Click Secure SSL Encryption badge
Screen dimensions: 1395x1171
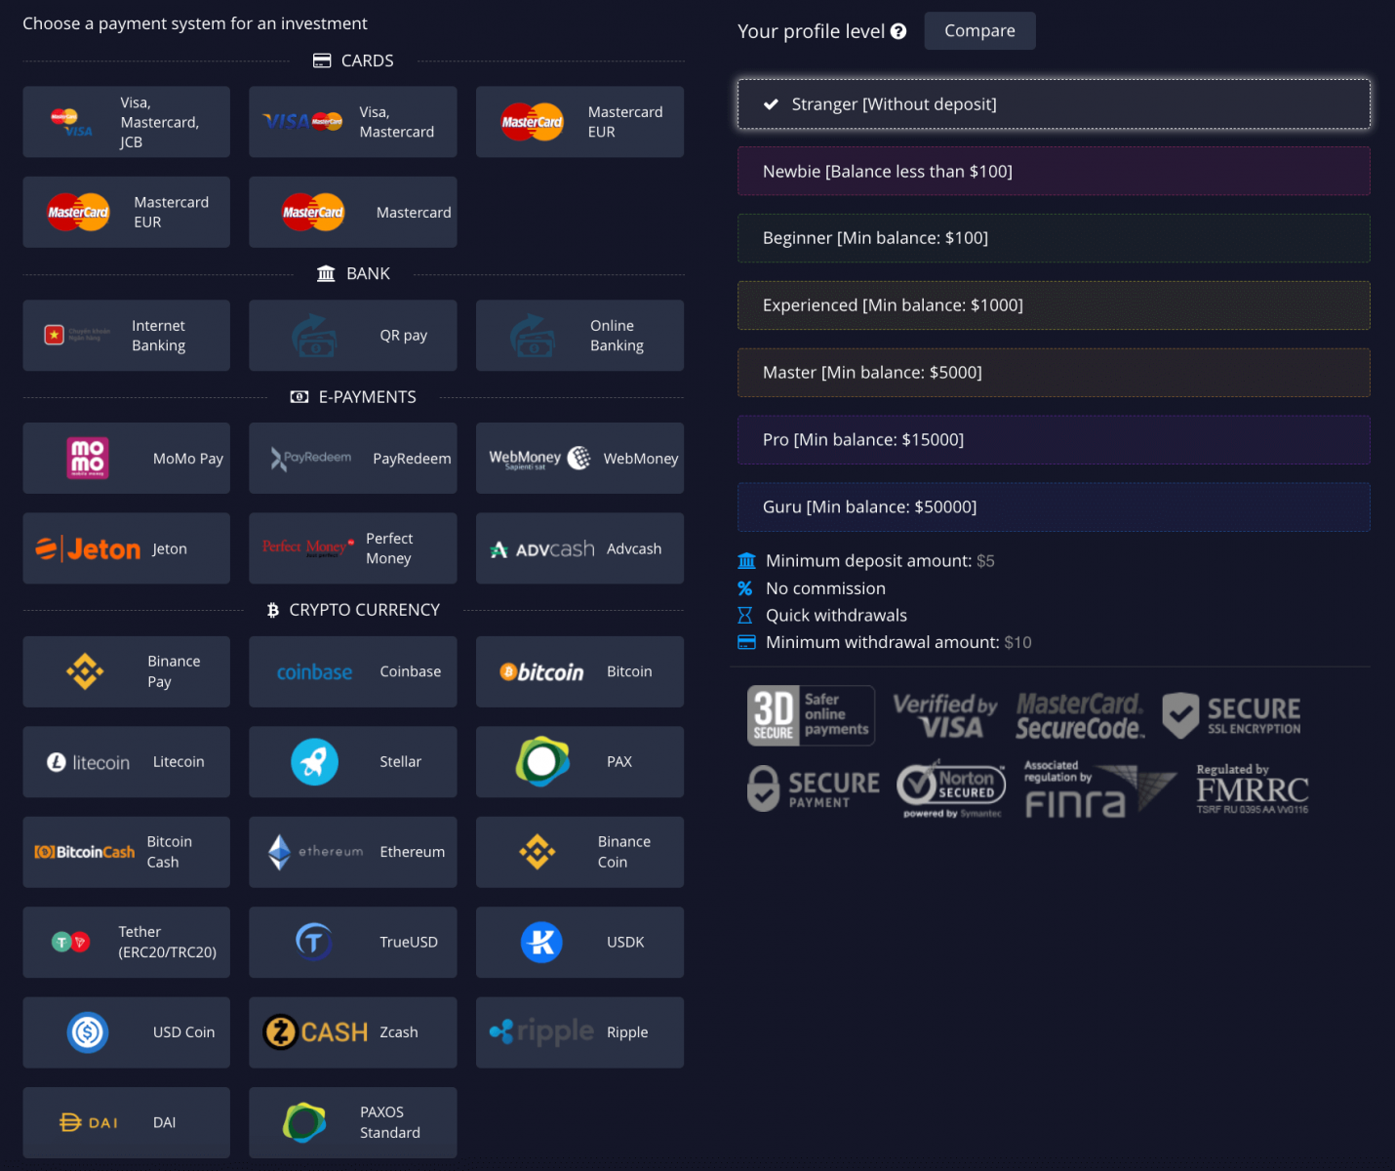point(1232,715)
